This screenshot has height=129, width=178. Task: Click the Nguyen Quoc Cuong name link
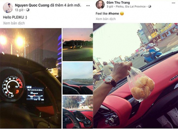[x=32, y=5]
